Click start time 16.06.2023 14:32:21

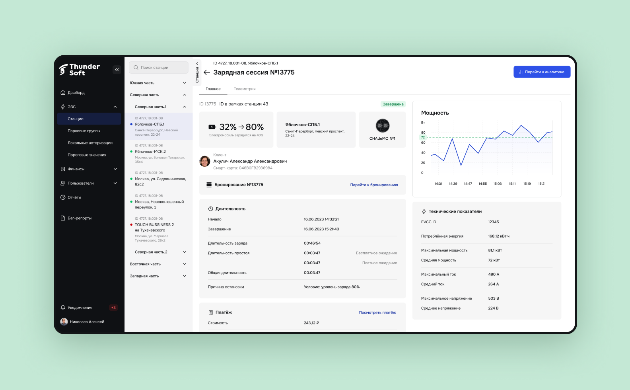pyautogui.click(x=321, y=219)
